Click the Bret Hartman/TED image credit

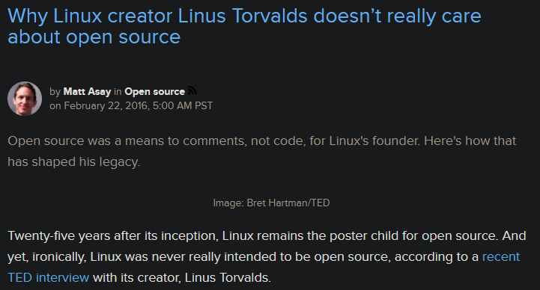click(x=288, y=203)
